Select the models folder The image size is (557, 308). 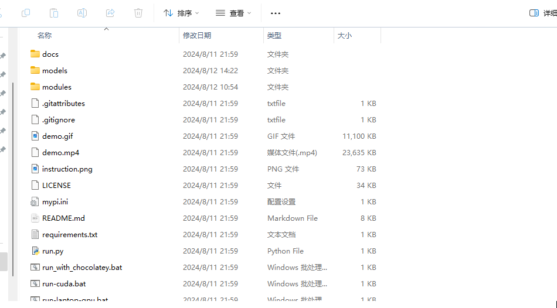tap(55, 70)
